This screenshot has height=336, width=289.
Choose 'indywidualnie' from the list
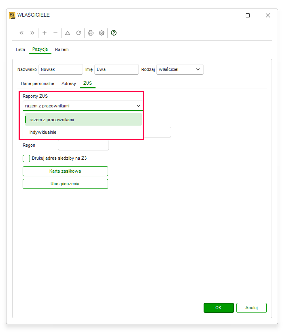click(x=83, y=132)
